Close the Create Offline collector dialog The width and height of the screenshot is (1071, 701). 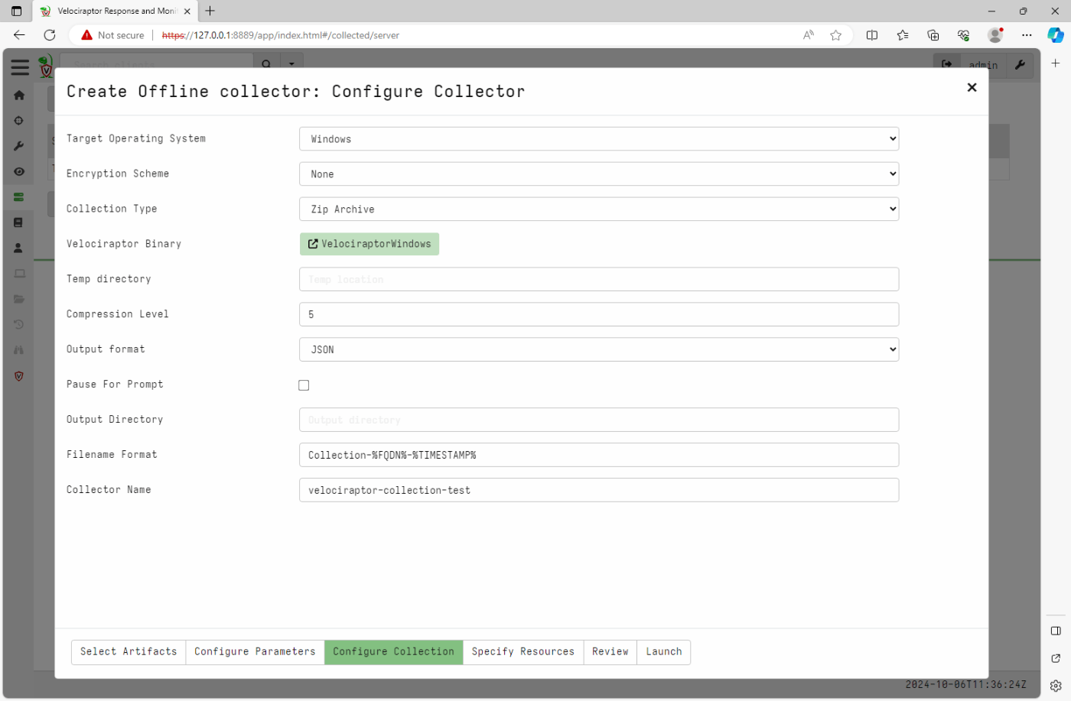[x=972, y=87]
